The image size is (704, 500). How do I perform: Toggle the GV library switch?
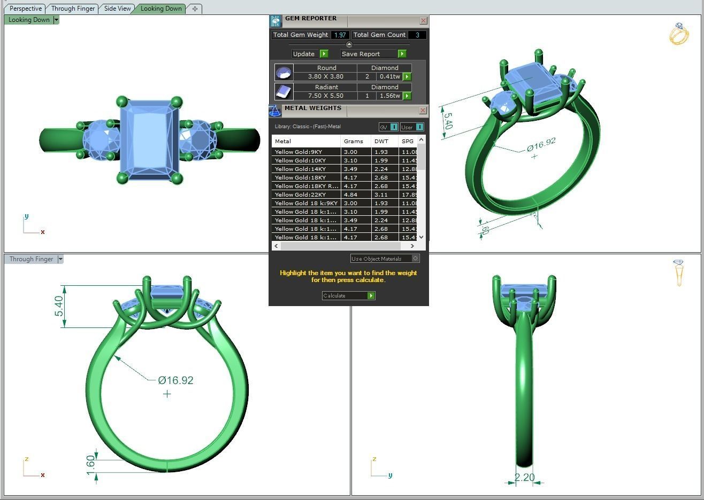[x=394, y=127]
